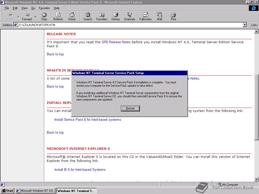Image resolution: width=259 pixels, height=194 pixels.
Task: Show the History toolbar button
Action: [116, 17]
